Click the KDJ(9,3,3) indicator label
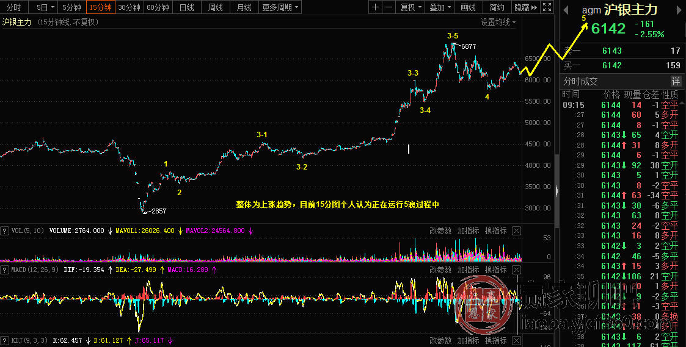 coord(29,340)
